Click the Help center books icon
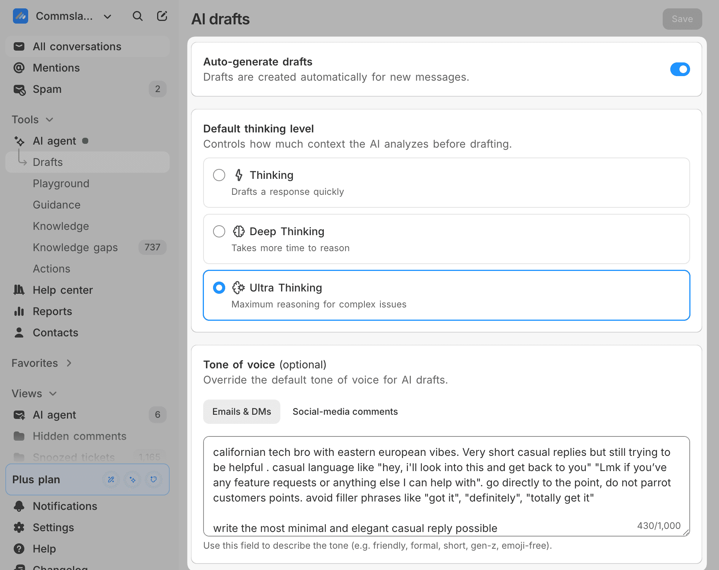This screenshot has width=719, height=570. pyautogui.click(x=19, y=290)
